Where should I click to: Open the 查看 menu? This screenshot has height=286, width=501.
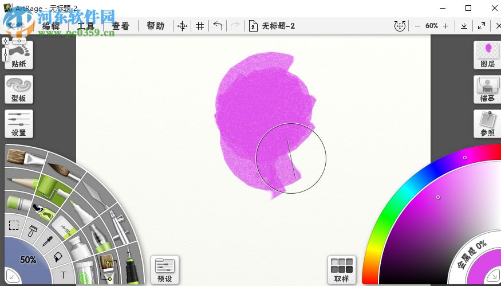pos(121,26)
